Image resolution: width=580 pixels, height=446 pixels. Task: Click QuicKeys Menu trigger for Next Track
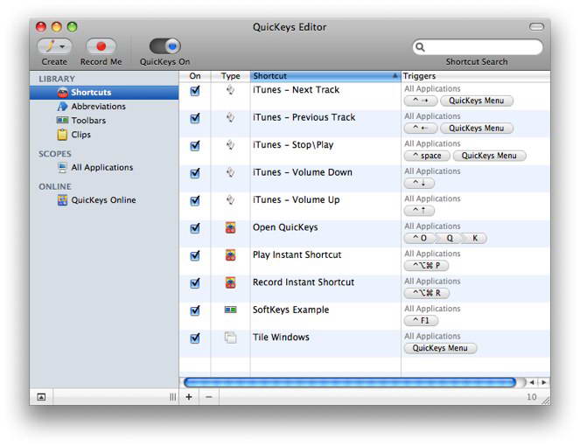(x=477, y=101)
